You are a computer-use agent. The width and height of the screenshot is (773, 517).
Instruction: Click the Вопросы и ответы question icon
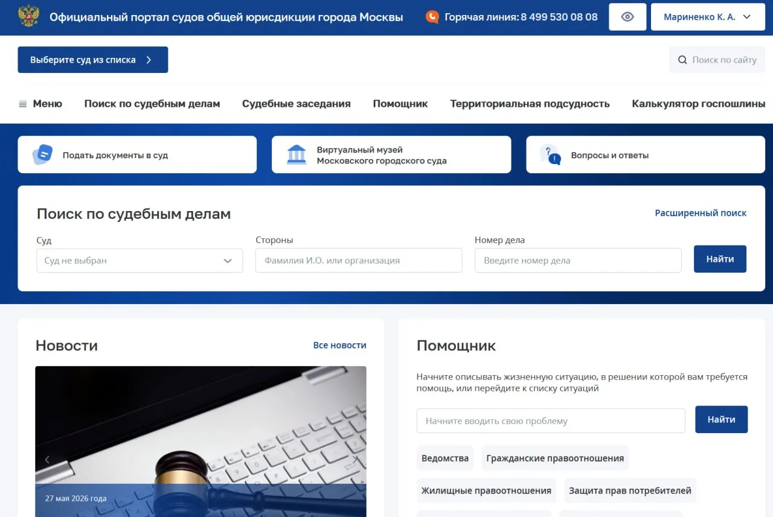(550, 154)
